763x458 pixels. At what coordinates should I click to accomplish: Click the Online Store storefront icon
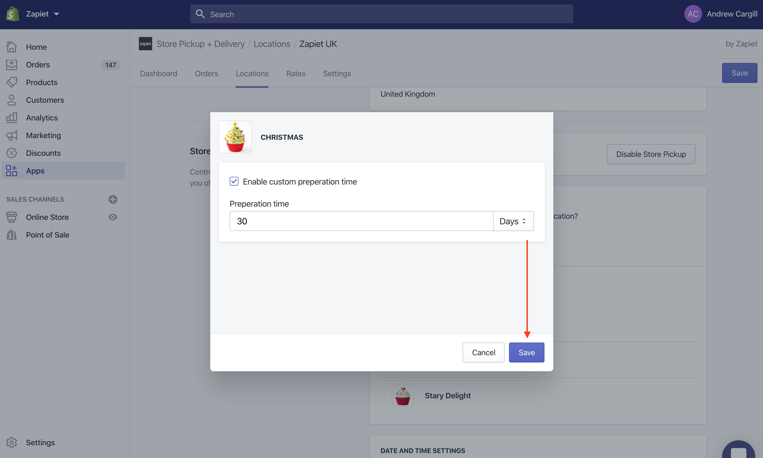[12, 217]
